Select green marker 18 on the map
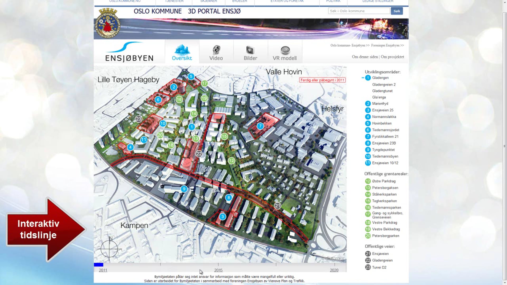The height and width of the screenshot is (285, 507). coord(171,145)
